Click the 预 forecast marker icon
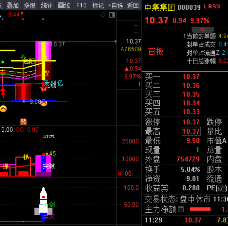228x226 pixels. coord(23,122)
